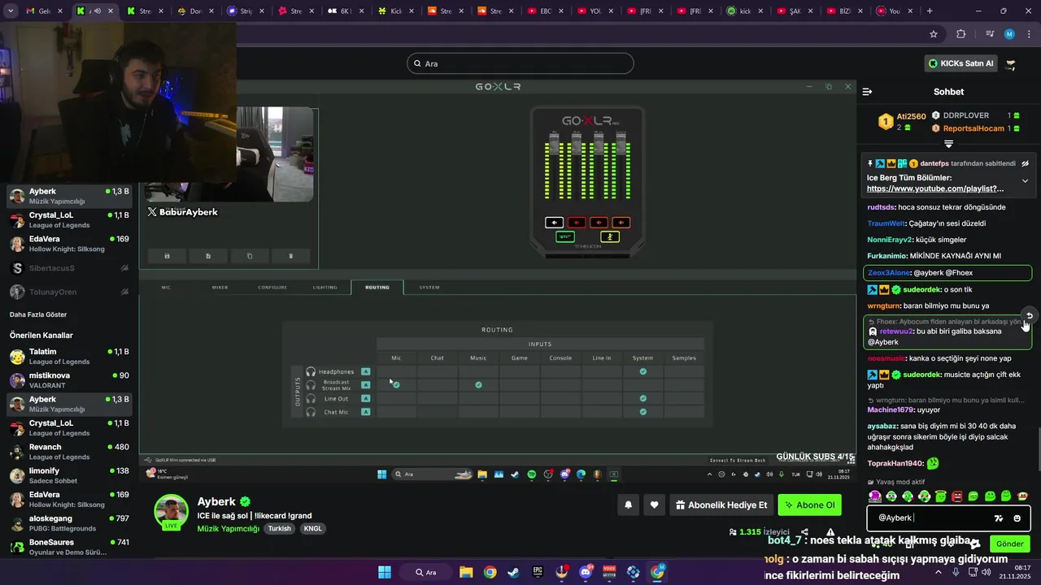The width and height of the screenshot is (1041, 585).
Task: Open Revanch channel from sidebar
Action: click(x=69, y=451)
